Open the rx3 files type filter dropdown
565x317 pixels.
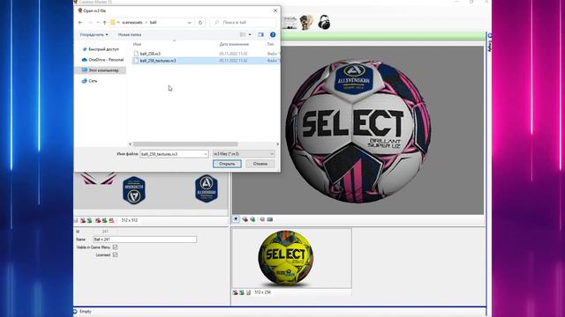click(244, 154)
